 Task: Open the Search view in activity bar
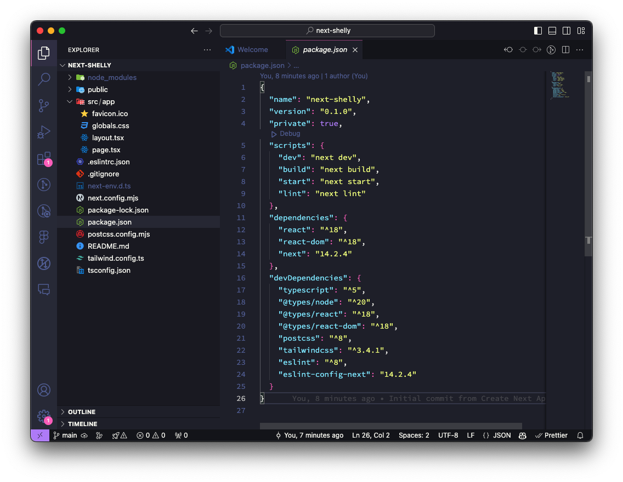[44, 79]
